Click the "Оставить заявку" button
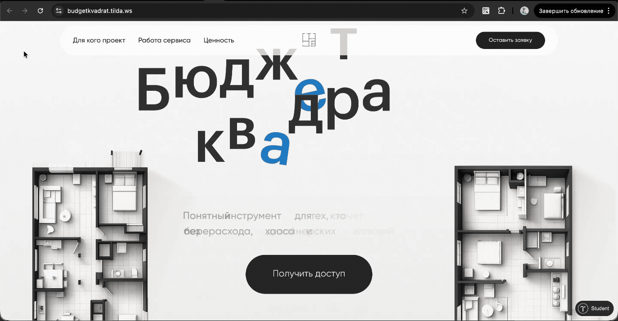Viewport: 618px width, 321px height. pos(511,40)
